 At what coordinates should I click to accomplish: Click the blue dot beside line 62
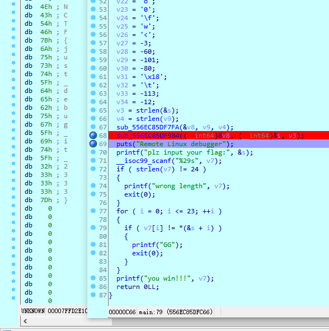[93, 85]
